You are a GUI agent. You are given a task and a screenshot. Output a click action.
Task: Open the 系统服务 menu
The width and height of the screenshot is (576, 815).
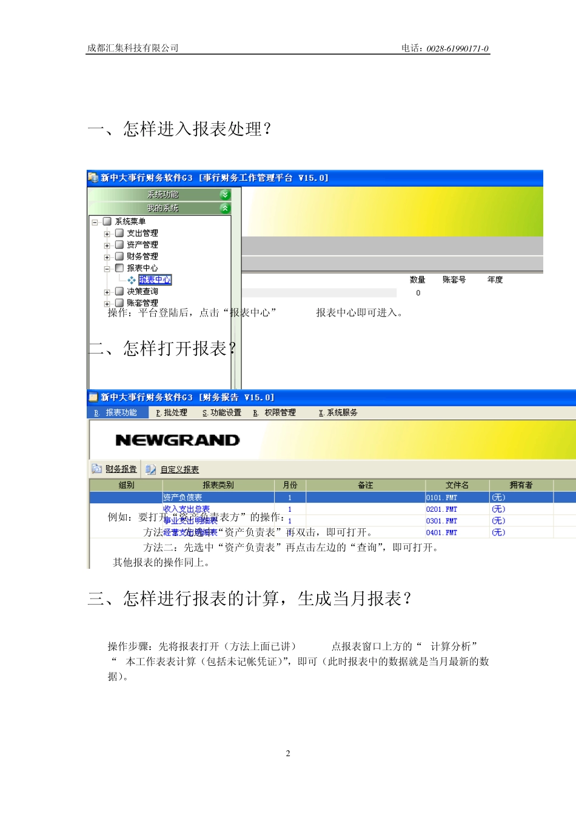pyautogui.click(x=338, y=412)
